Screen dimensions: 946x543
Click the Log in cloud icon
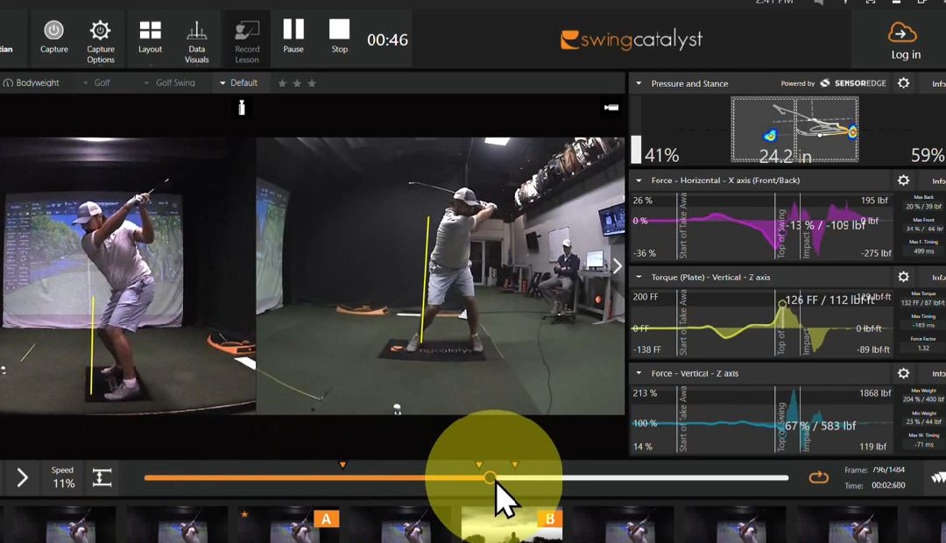(x=902, y=32)
